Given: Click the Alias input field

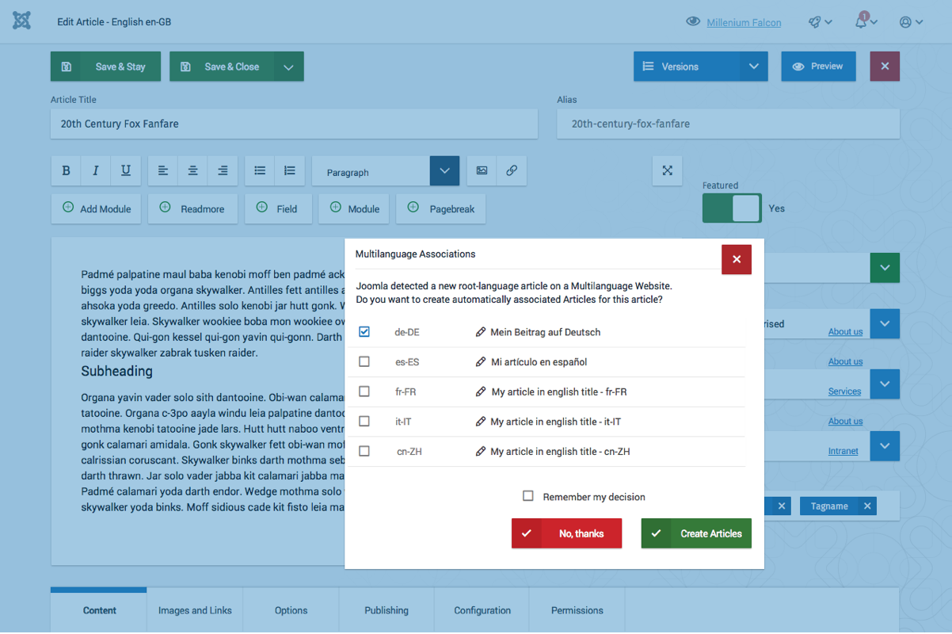Looking at the screenshot, I should [x=728, y=124].
